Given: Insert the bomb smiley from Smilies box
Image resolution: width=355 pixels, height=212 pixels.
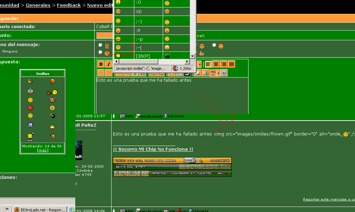Looking at the screenshot, I should click(x=53, y=116).
